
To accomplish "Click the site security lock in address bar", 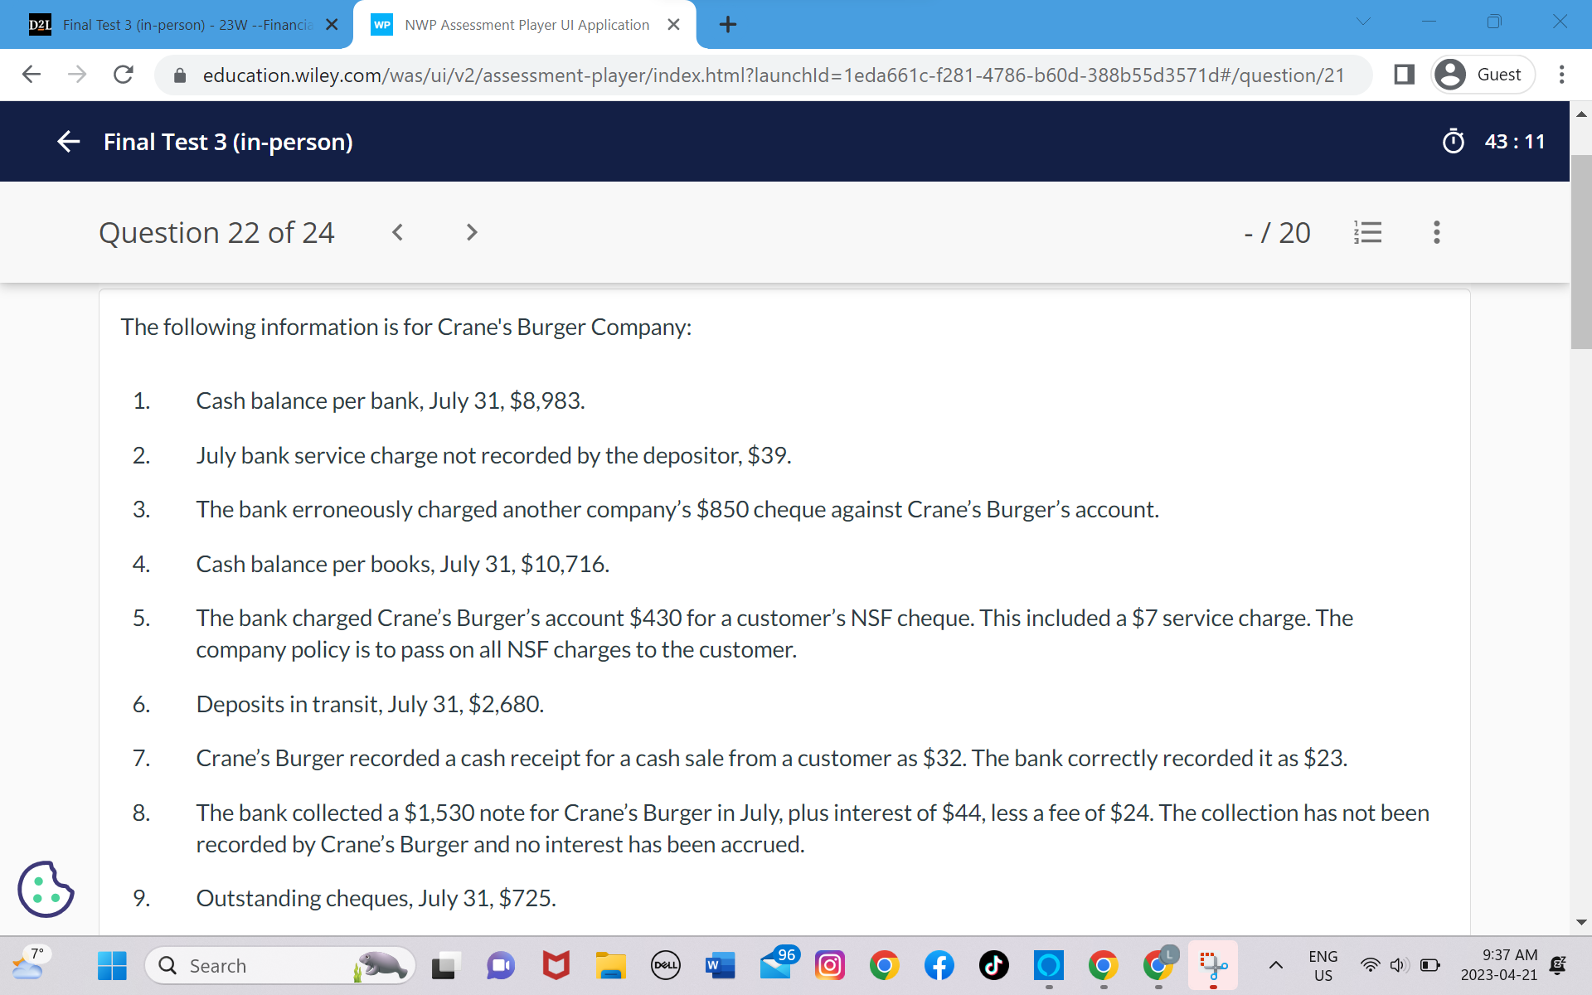I will point(178,75).
